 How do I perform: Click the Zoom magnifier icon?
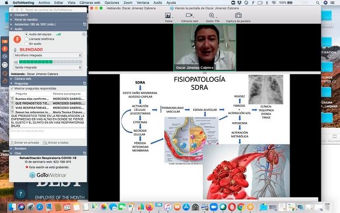point(211,15)
